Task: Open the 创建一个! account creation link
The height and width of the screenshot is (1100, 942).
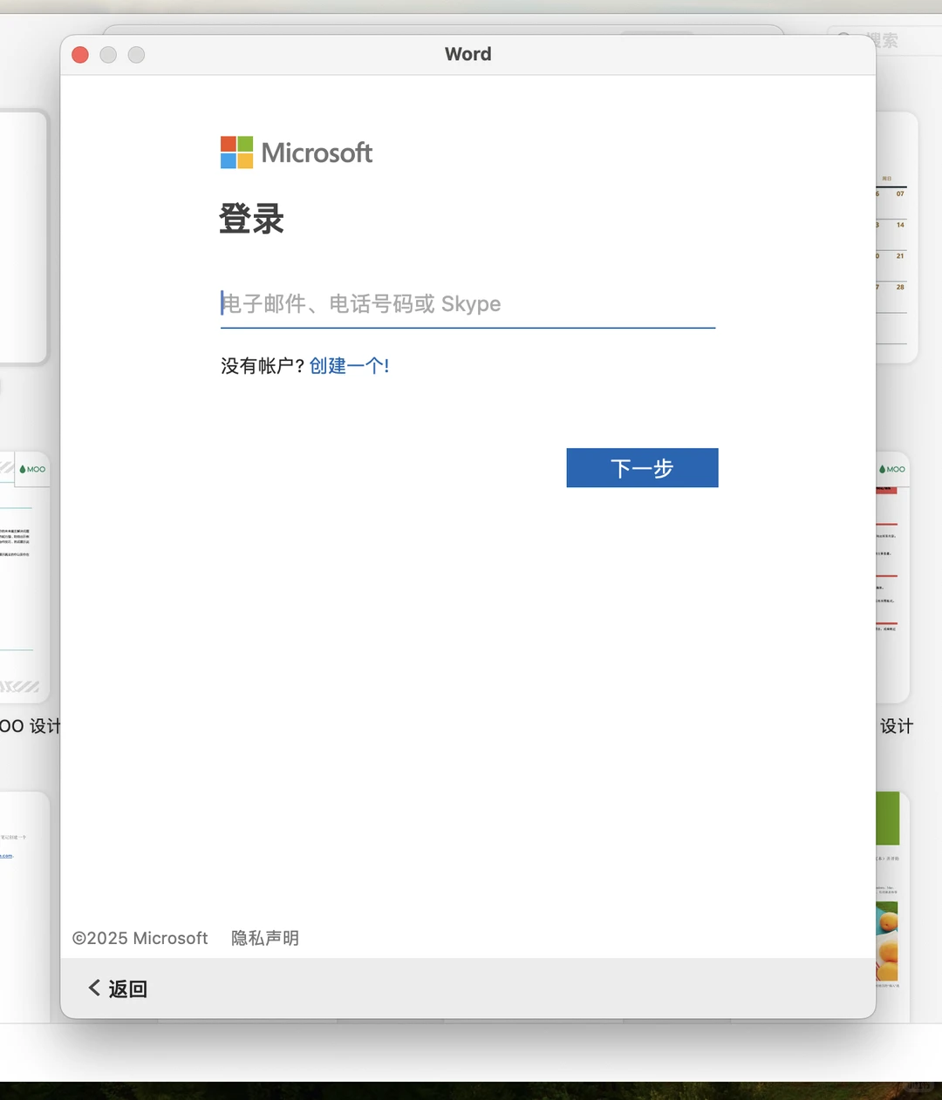Action: click(348, 365)
